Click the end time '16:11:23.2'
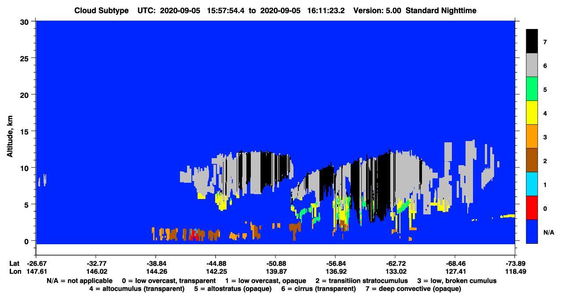 [x=326, y=11]
